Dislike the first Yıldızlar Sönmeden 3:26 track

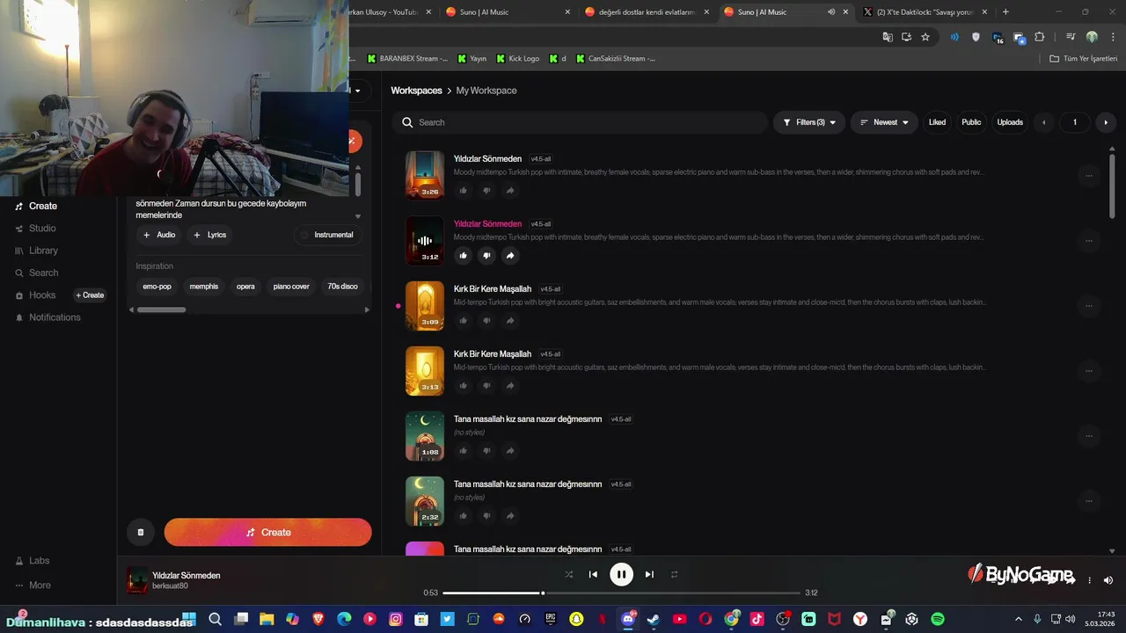(x=486, y=191)
